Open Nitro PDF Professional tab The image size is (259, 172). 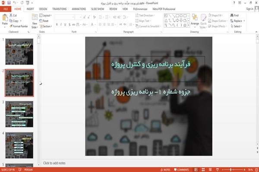click(x=164, y=9)
